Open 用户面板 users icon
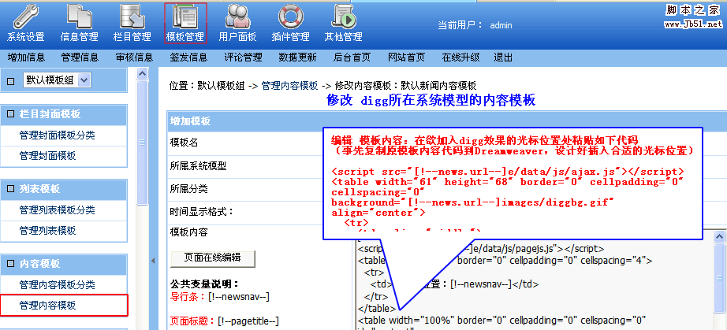727x330 pixels. pos(238,17)
